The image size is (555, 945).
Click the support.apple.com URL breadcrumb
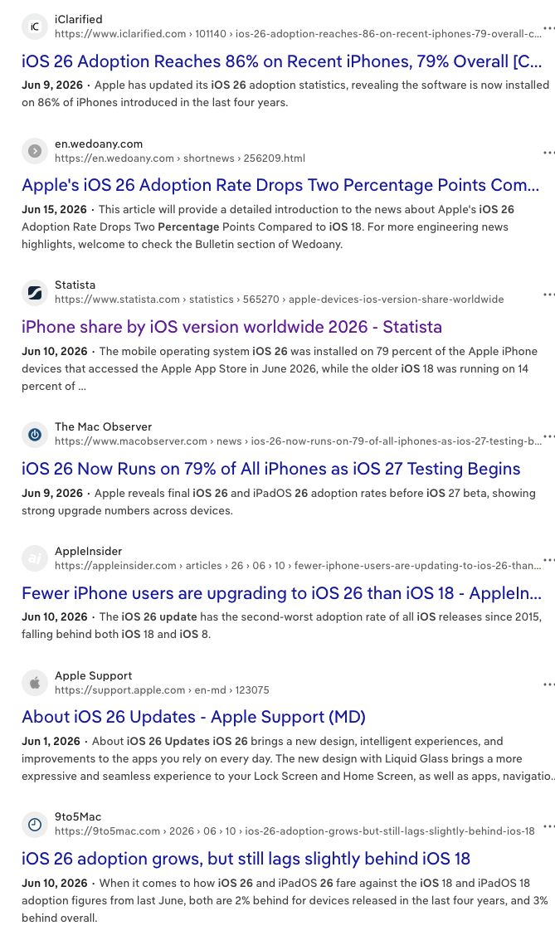click(x=162, y=690)
